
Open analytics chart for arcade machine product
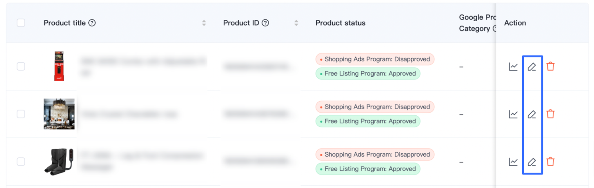[513, 66]
